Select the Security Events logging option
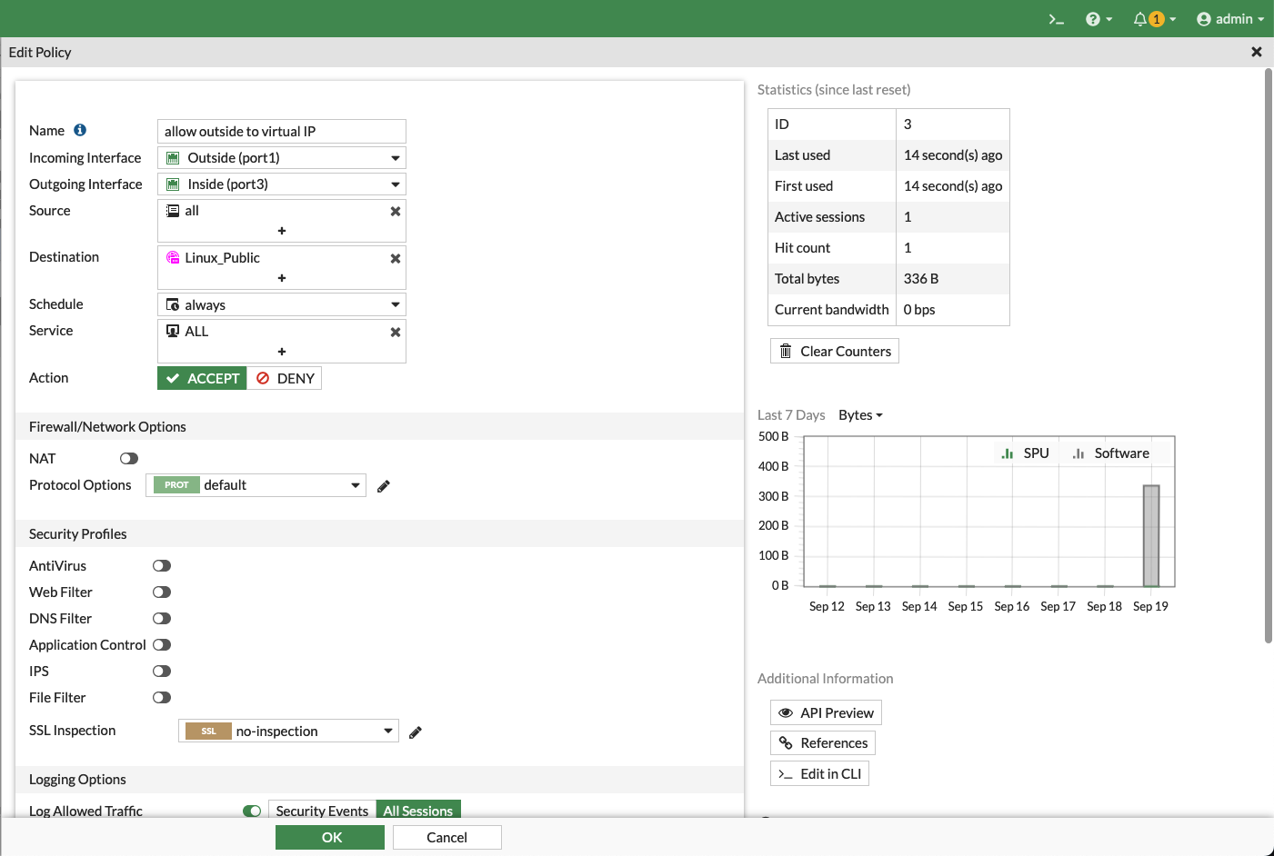 tap(322, 811)
